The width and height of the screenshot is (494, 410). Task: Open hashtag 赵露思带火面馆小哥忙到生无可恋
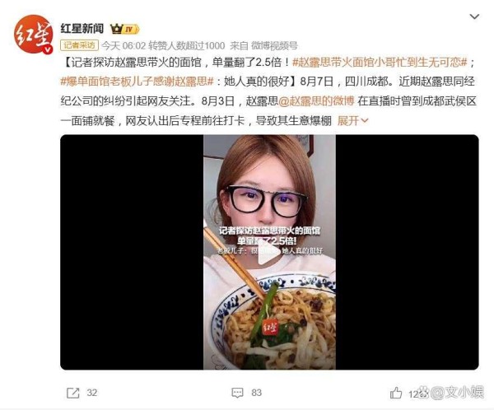tap(380, 62)
